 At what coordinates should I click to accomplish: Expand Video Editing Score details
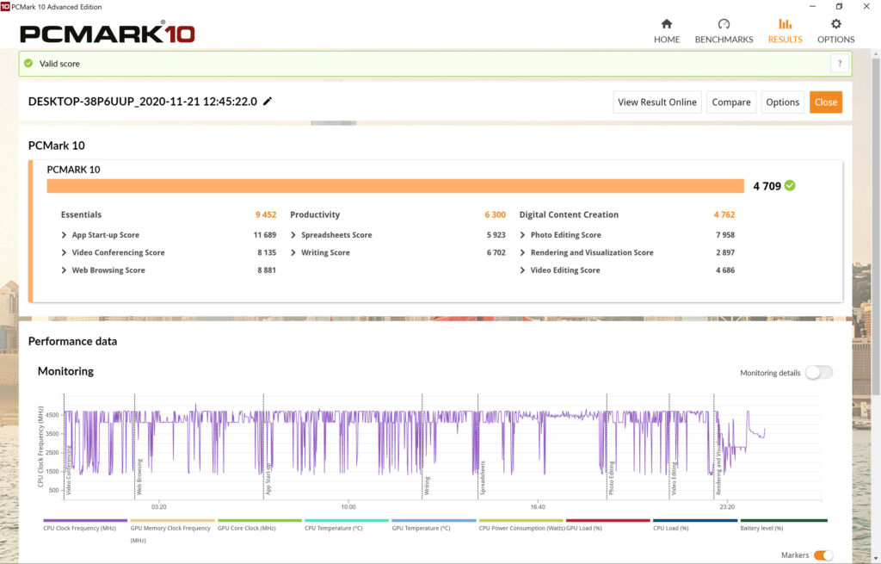click(522, 270)
